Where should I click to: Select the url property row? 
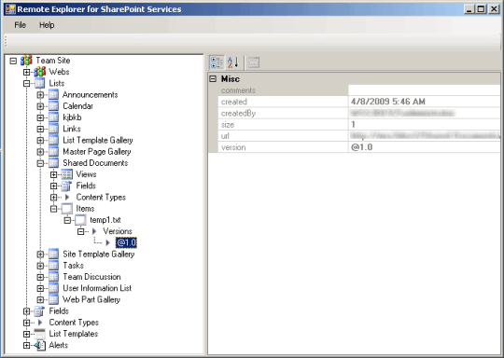pos(359,136)
